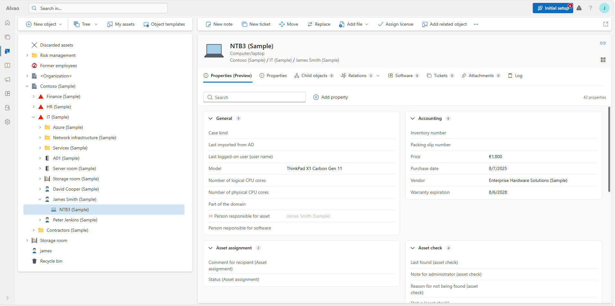This screenshot has width=615, height=306.
Task: Click the properties Search field
Action: (254, 97)
